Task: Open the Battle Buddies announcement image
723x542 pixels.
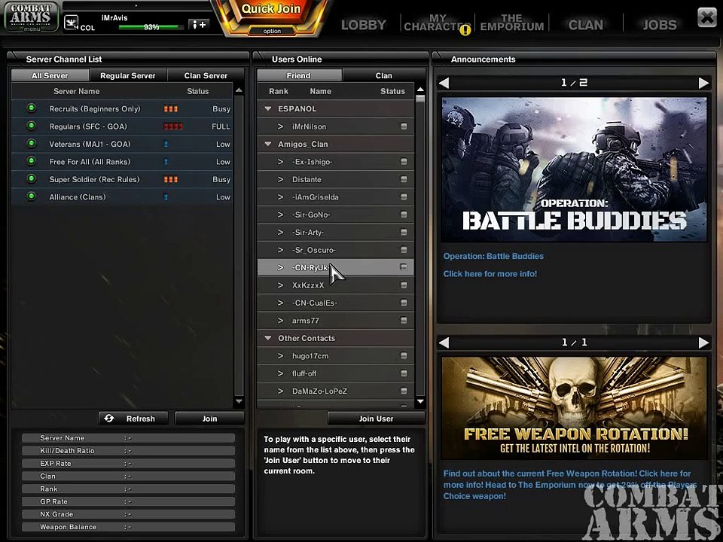Action: [574, 169]
